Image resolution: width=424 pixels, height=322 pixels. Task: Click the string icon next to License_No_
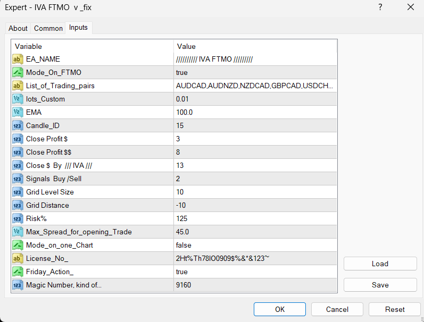click(18, 258)
